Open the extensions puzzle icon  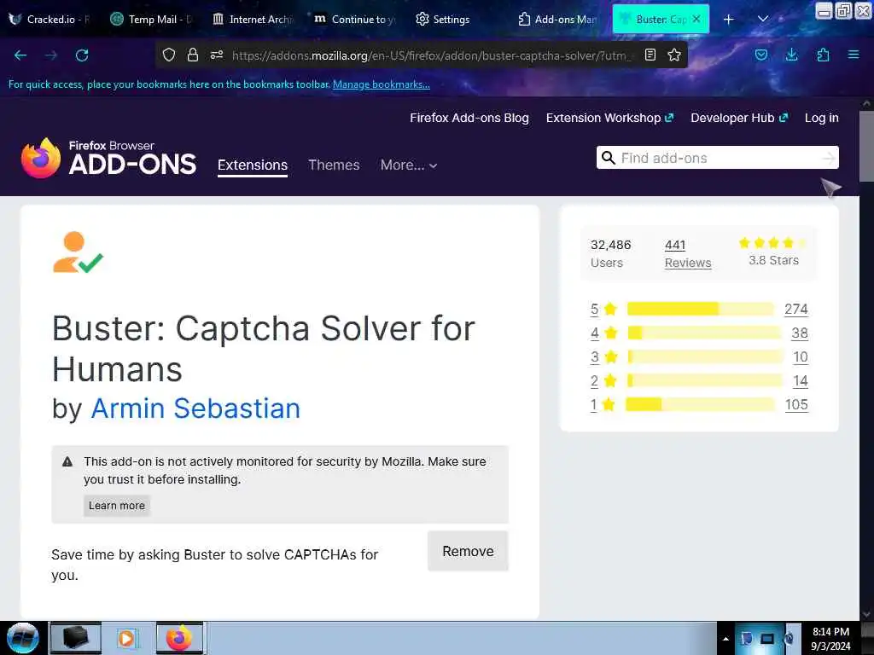pos(823,55)
